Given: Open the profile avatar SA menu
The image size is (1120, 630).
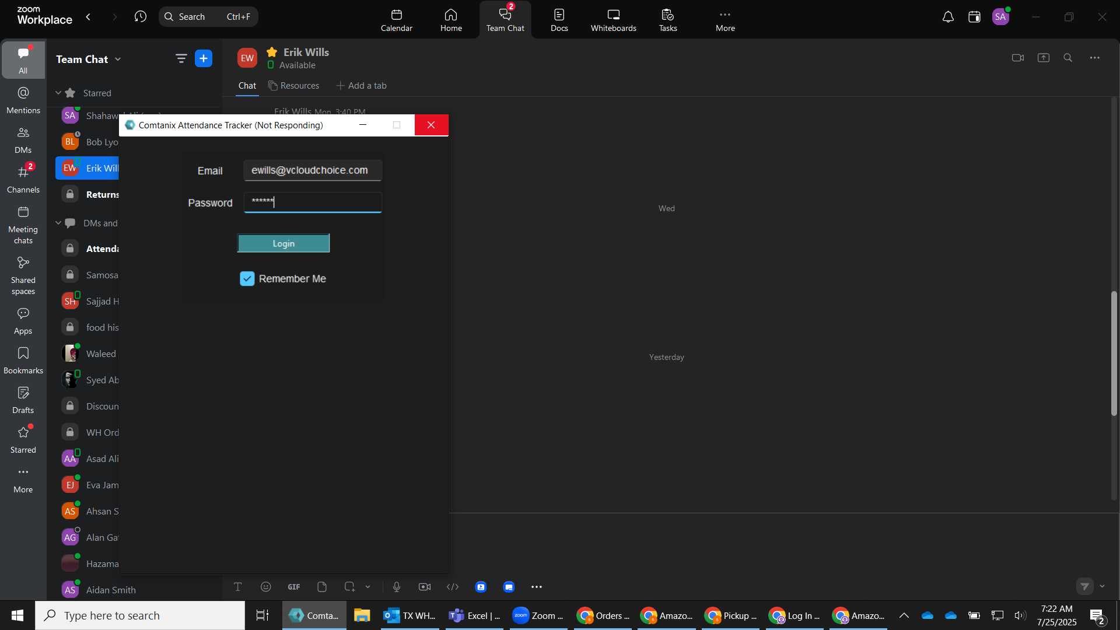Looking at the screenshot, I should (x=1001, y=17).
